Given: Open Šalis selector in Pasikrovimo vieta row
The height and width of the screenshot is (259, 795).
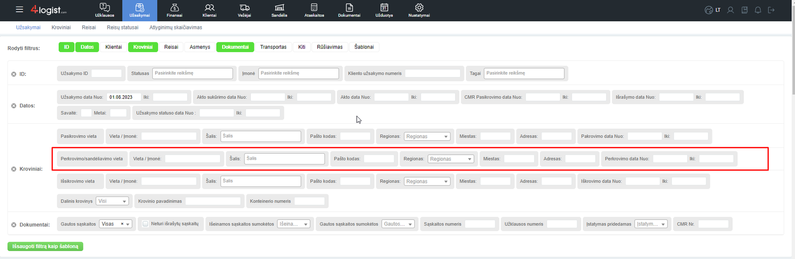Looking at the screenshot, I should pyautogui.click(x=261, y=136).
